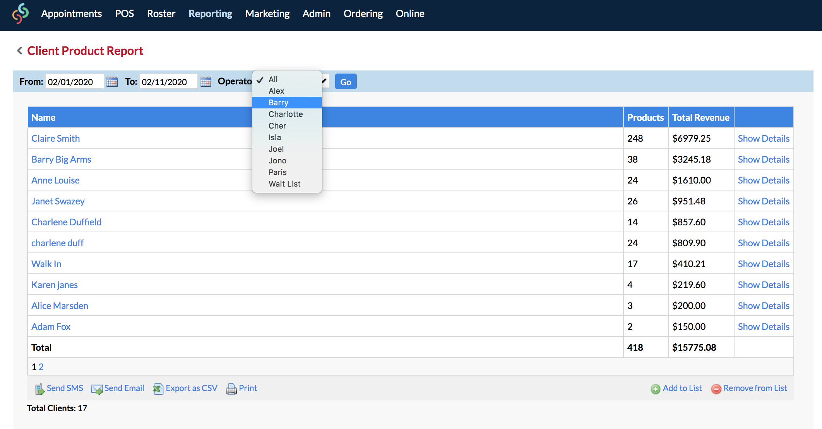Viewport: 822px width, 429px height.
Task: Open the Reporting menu
Action: (211, 14)
